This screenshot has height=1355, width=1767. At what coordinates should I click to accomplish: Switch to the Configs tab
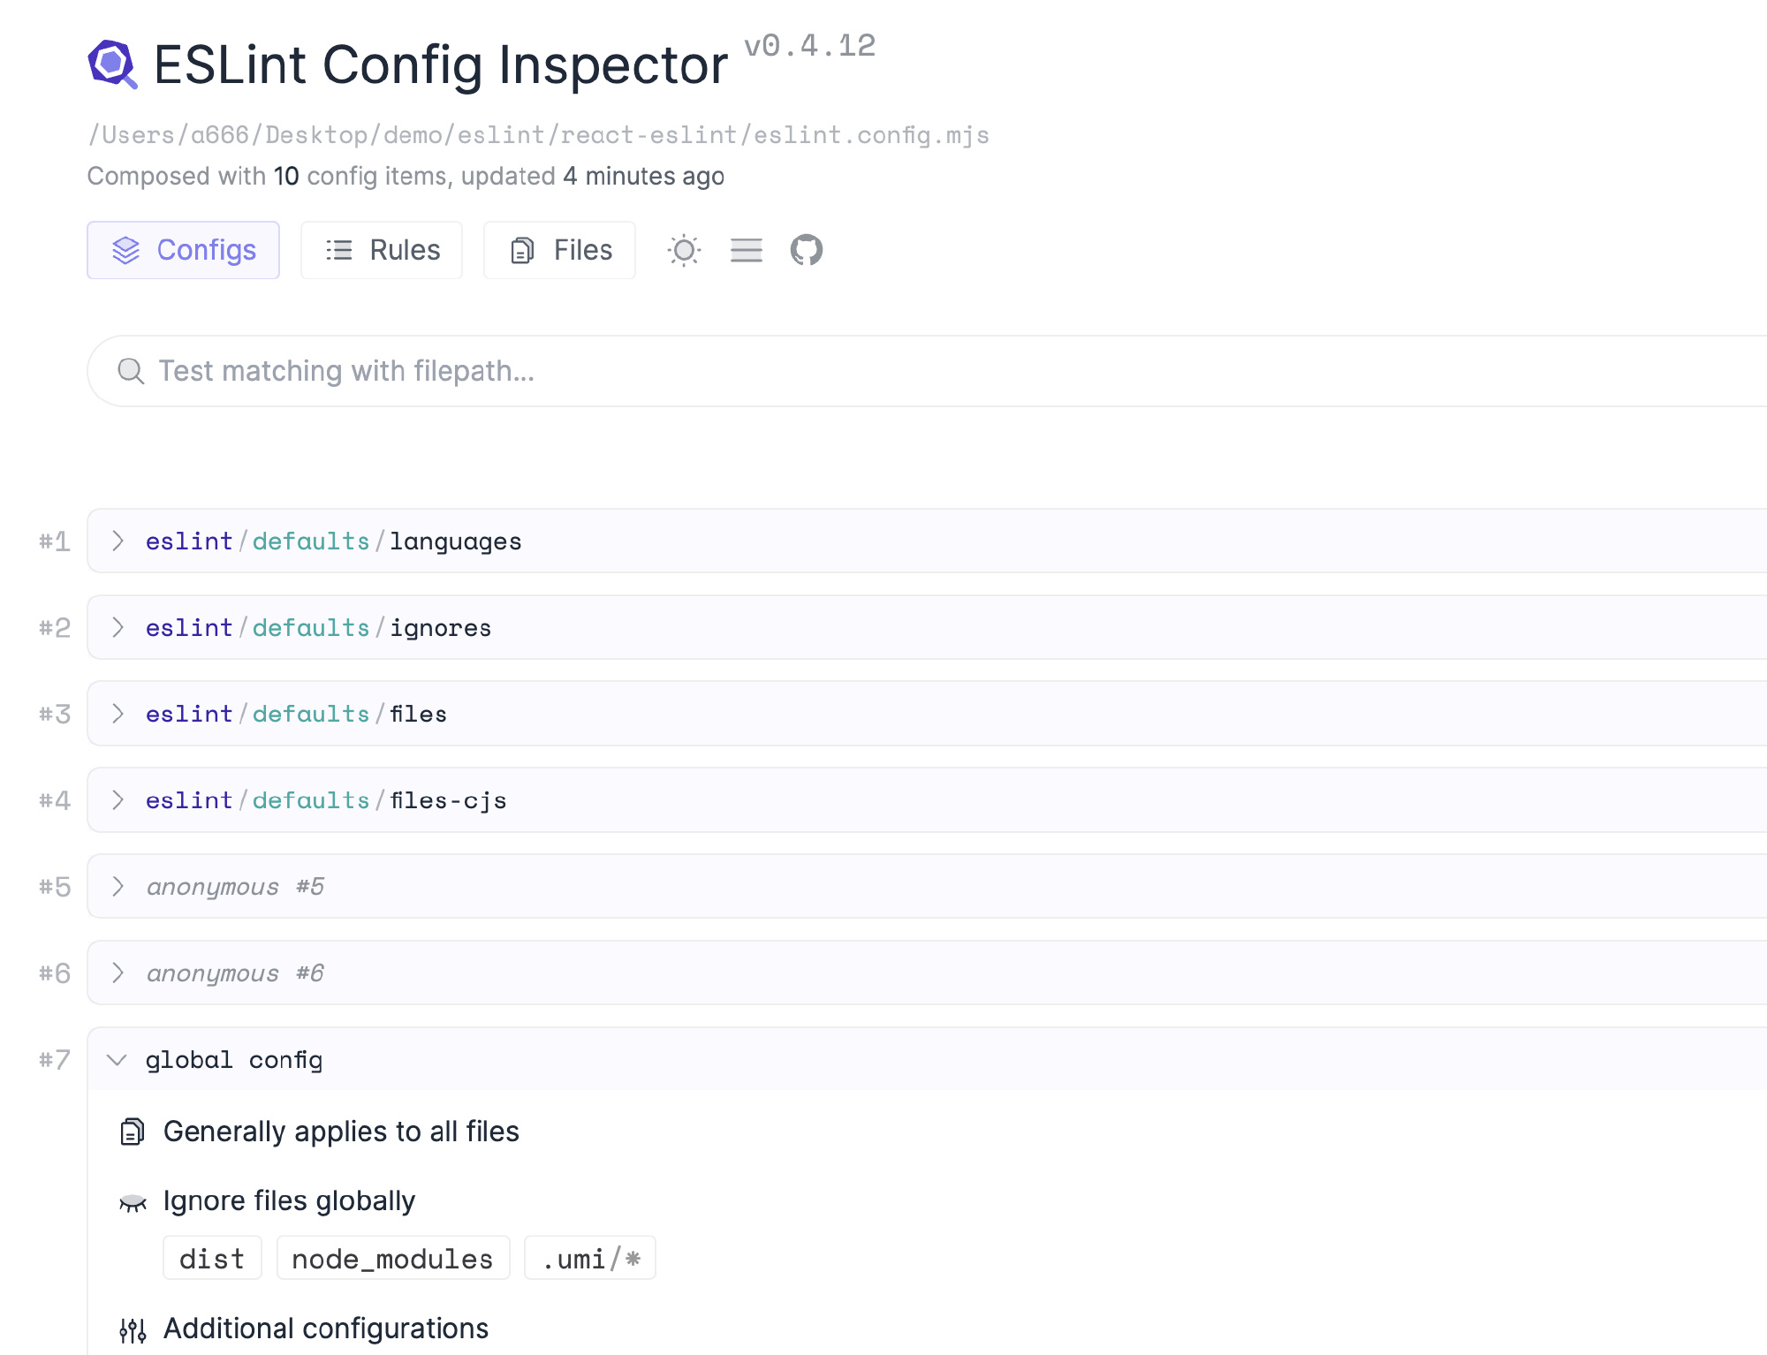coord(184,250)
